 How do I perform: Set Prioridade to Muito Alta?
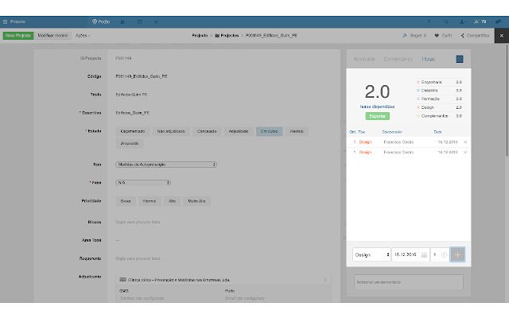(196, 201)
